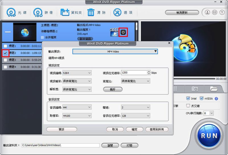Click the 打開 open button
This screenshot has width=228, height=155.
pyautogui.click(x=129, y=145)
